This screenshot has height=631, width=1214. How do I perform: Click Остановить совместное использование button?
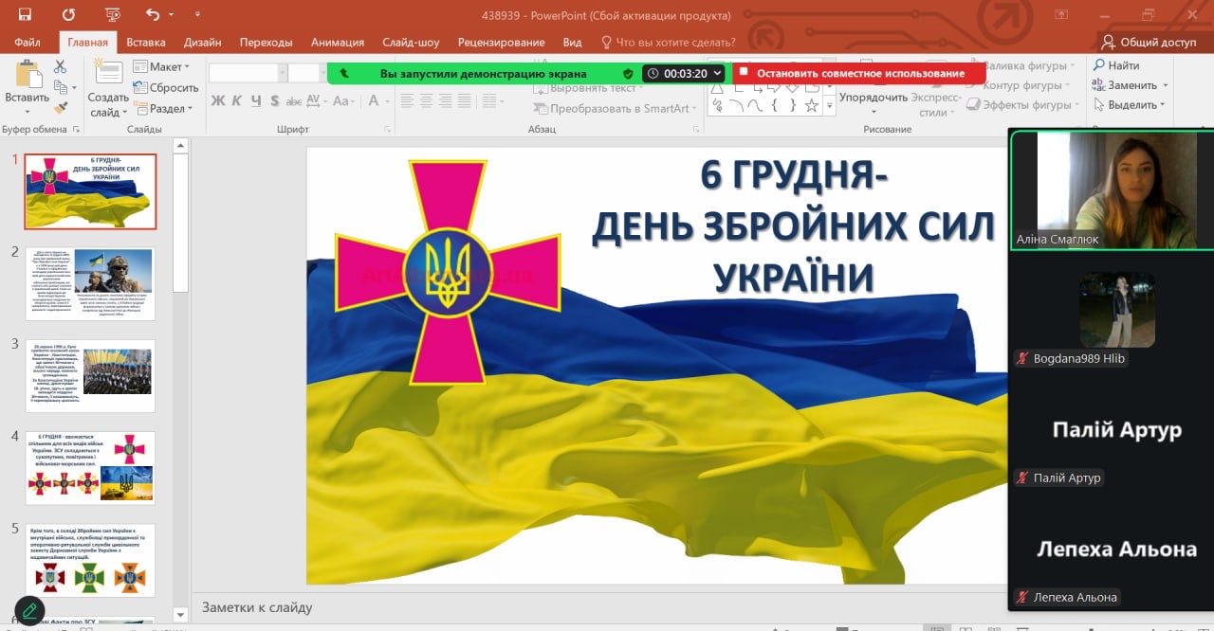pyautogui.click(x=859, y=73)
